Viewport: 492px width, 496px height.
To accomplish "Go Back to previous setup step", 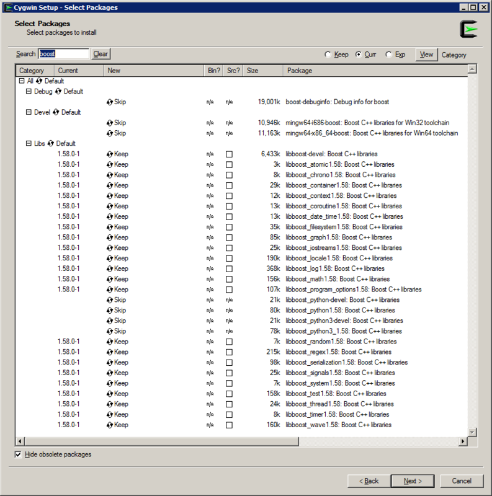I will pyautogui.click(x=369, y=481).
